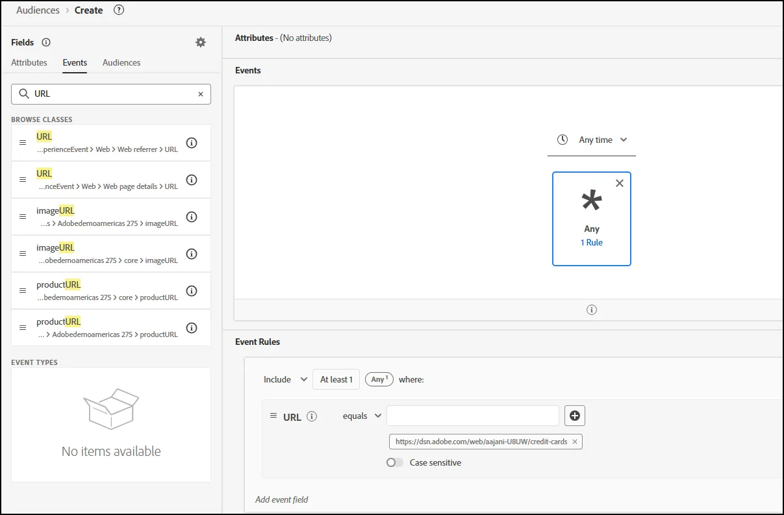
Task: Click the equals value input box
Action: [x=473, y=416]
